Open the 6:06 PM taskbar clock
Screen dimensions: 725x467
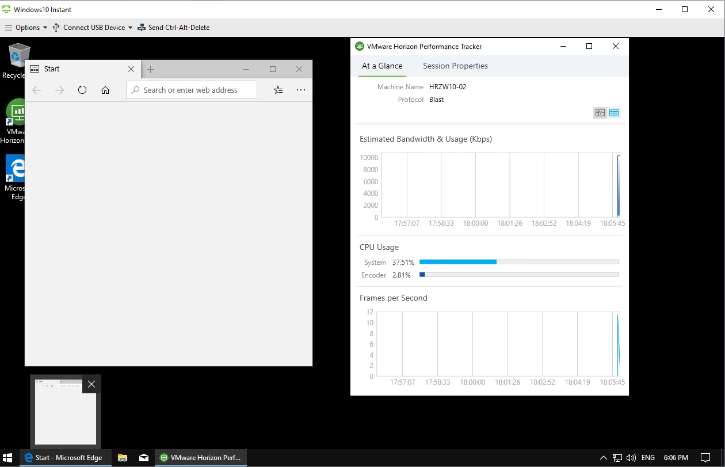point(676,458)
